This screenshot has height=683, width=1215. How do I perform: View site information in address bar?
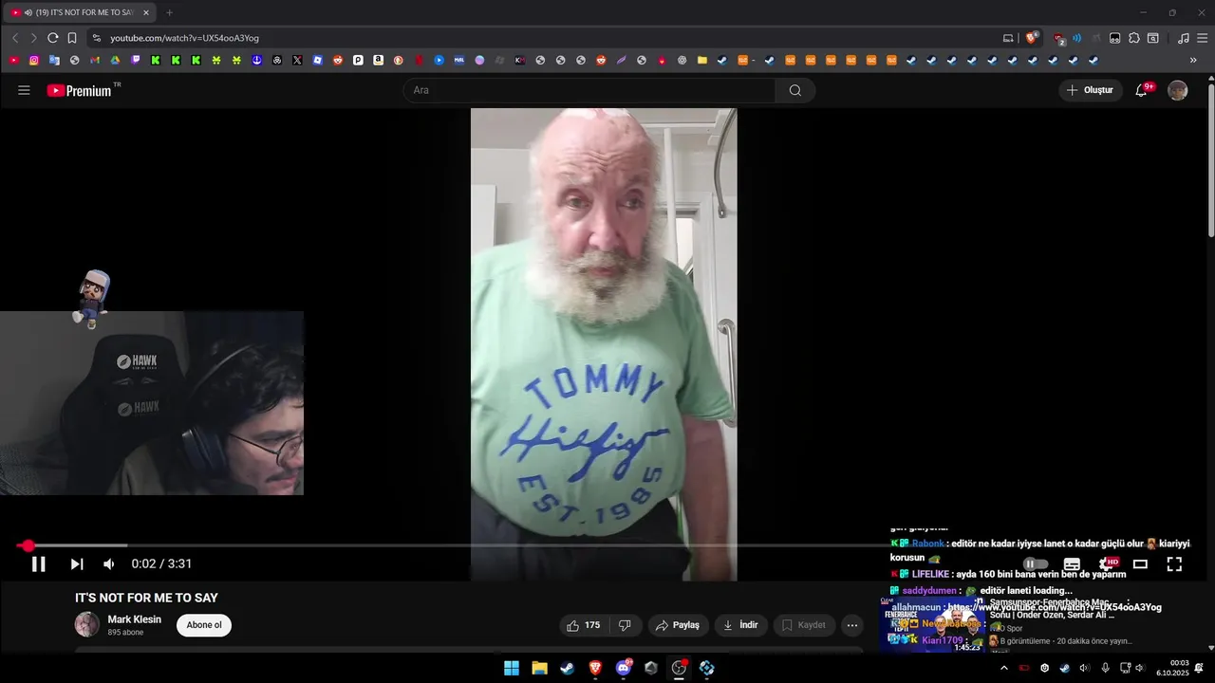click(96, 38)
